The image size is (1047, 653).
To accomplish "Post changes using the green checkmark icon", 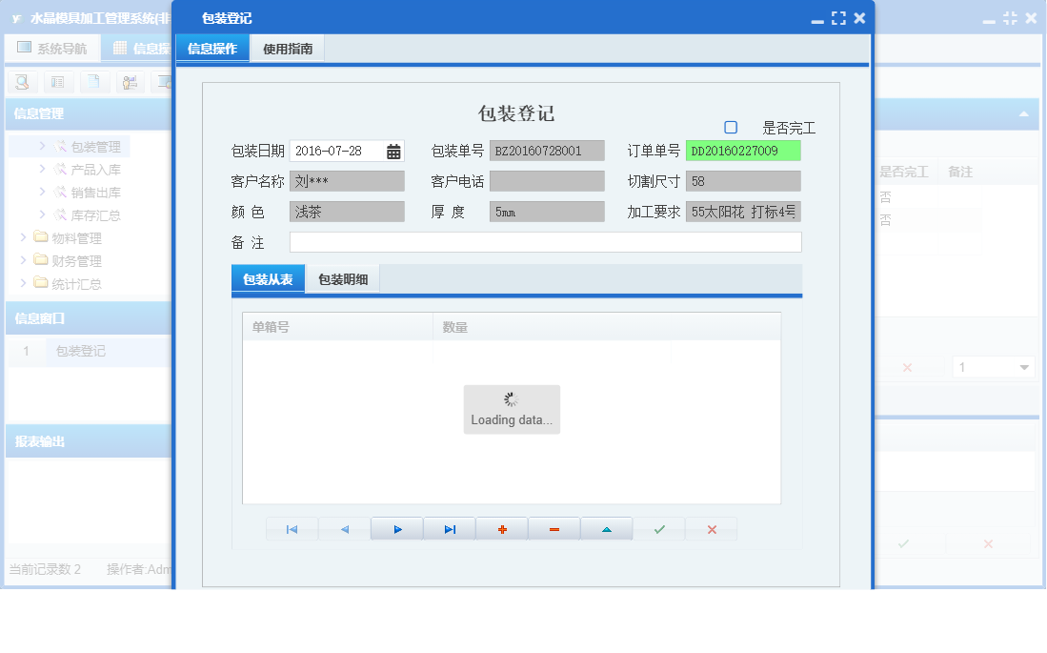I will (x=658, y=528).
